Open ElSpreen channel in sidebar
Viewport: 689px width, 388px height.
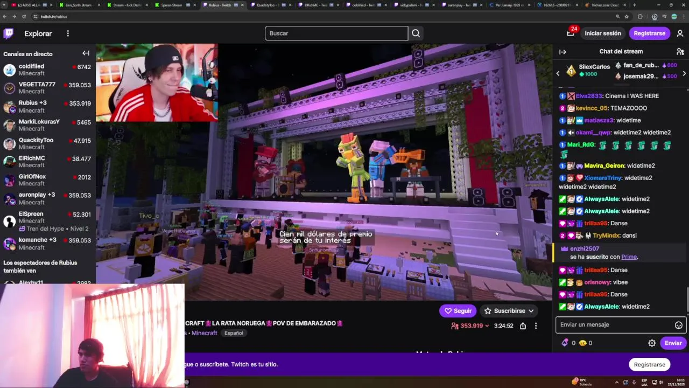tap(47, 221)
